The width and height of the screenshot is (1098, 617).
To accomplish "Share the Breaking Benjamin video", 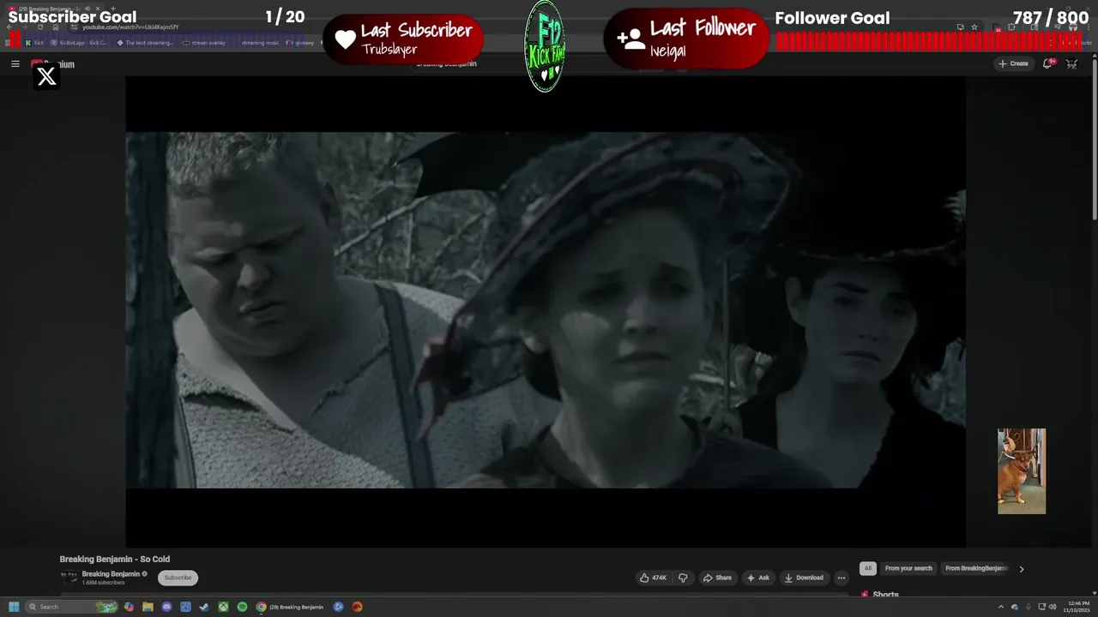I will (717, 578).
